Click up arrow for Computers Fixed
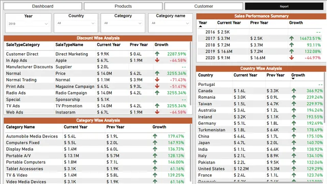Image resolution: width=327 pixels, height=184 pixels. (x=155, y=143)
